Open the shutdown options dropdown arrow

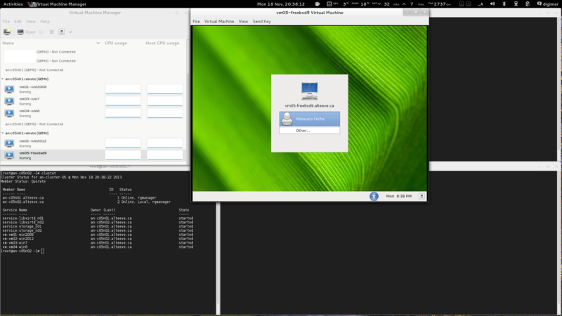click(x=70, y=32)
